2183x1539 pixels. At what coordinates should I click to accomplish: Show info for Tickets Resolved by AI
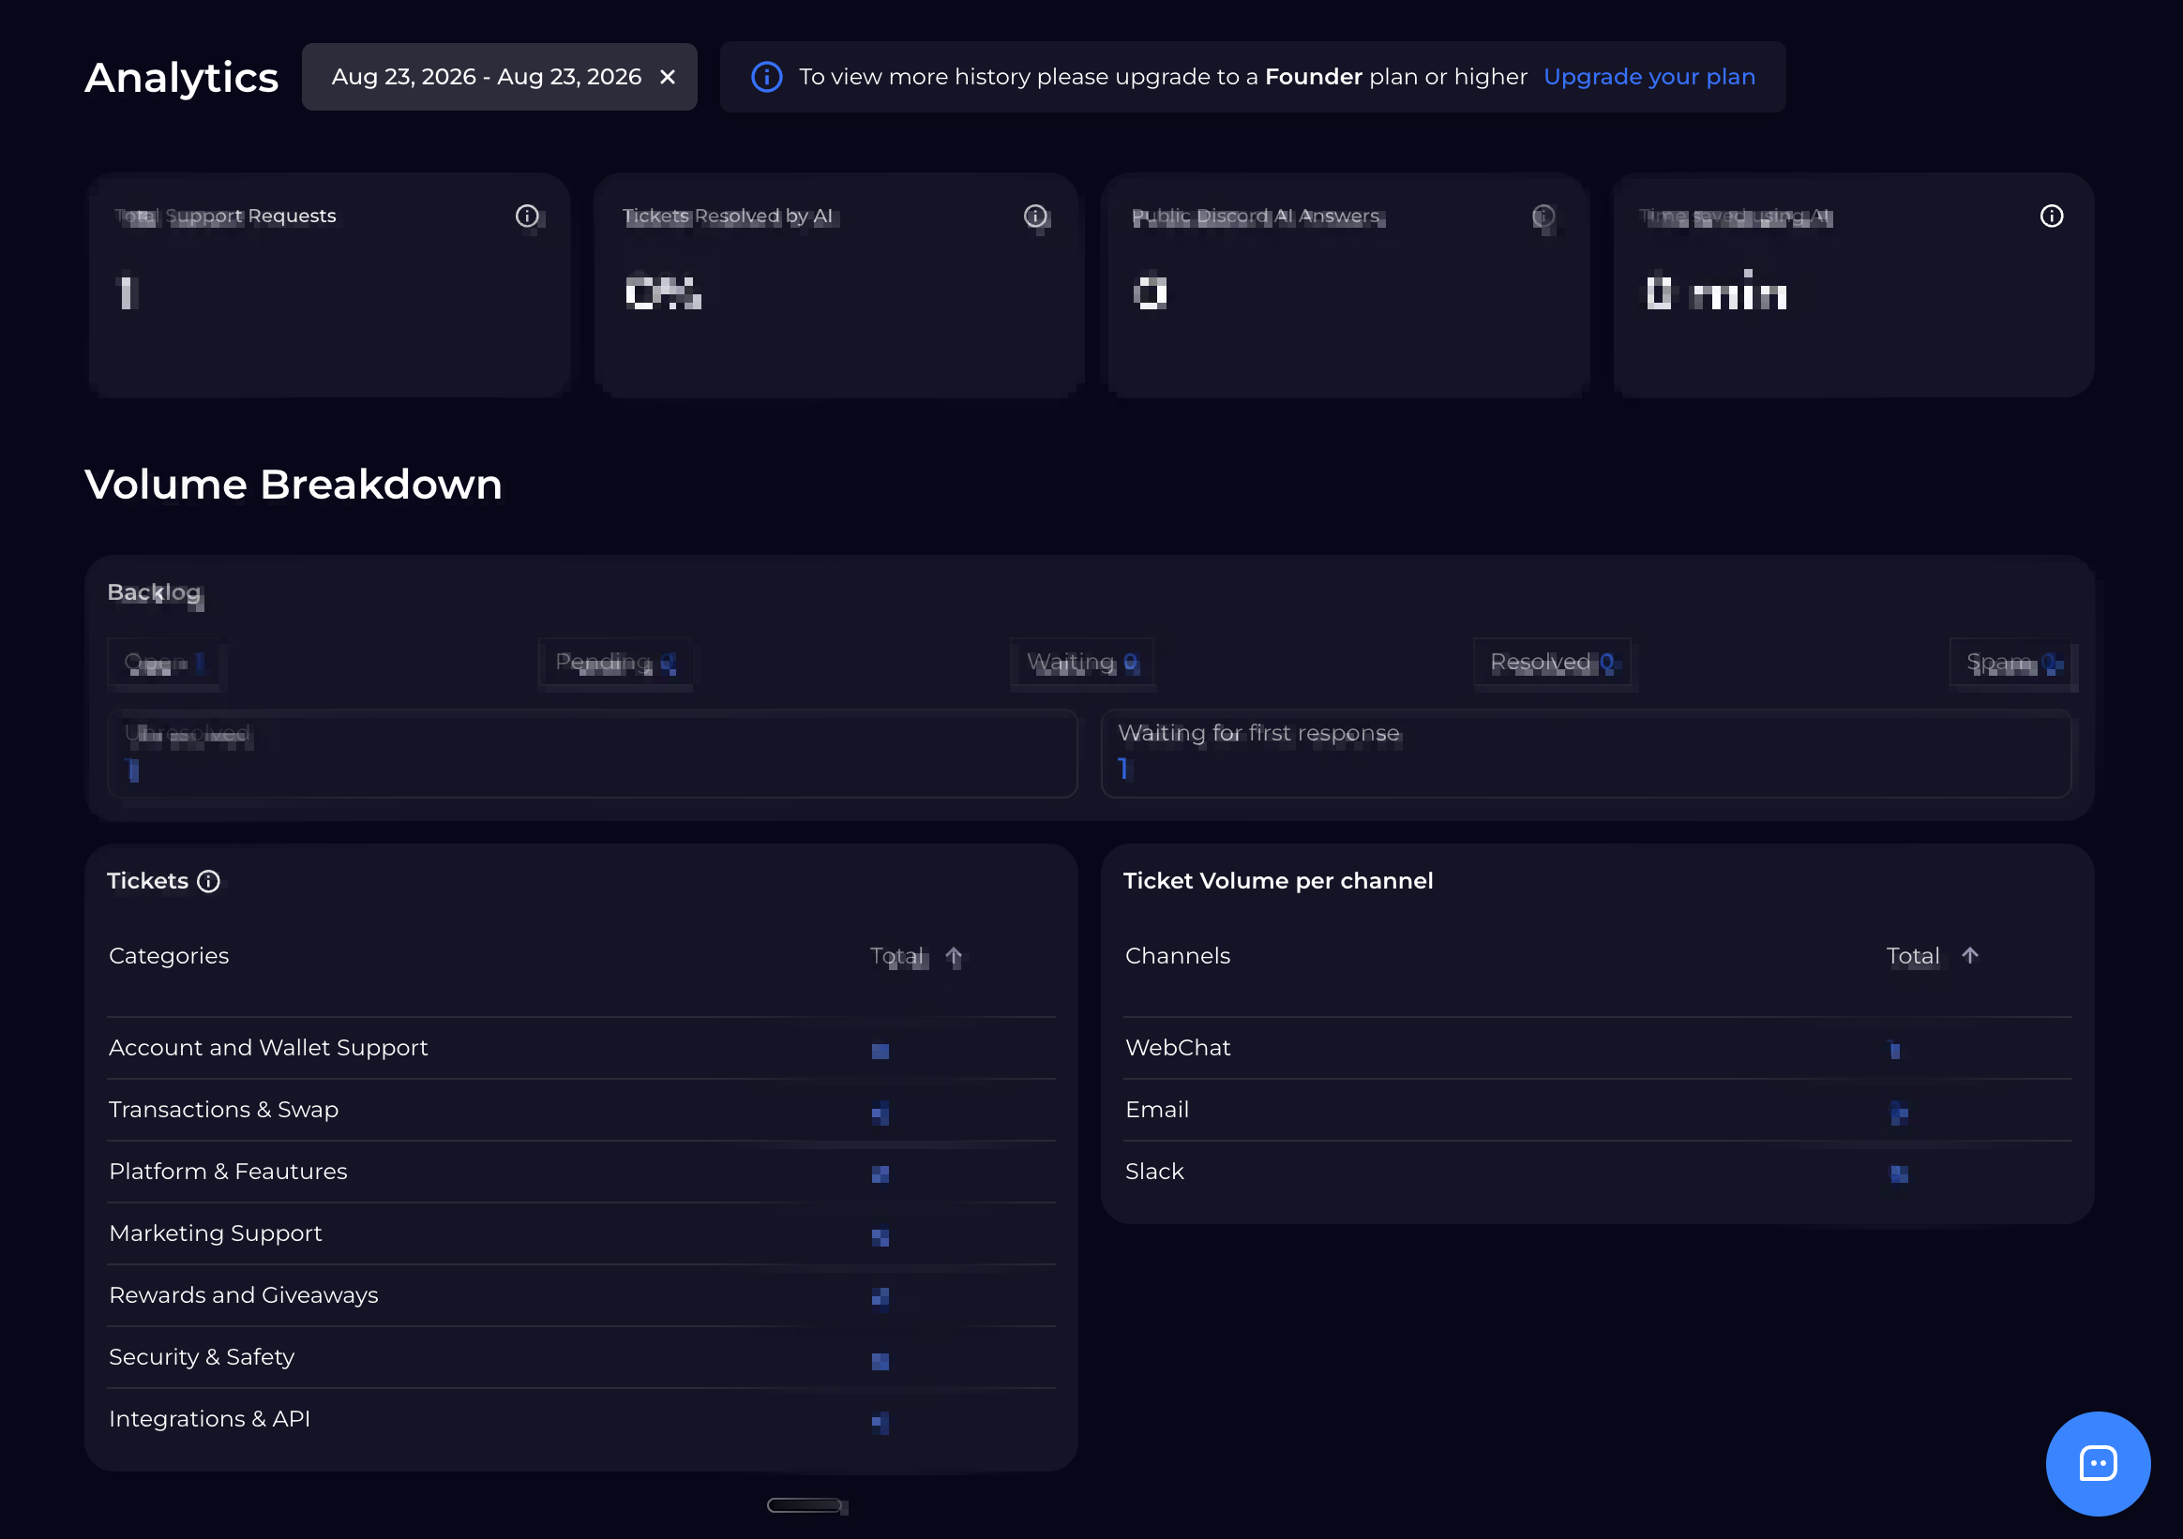[1034, 216]
